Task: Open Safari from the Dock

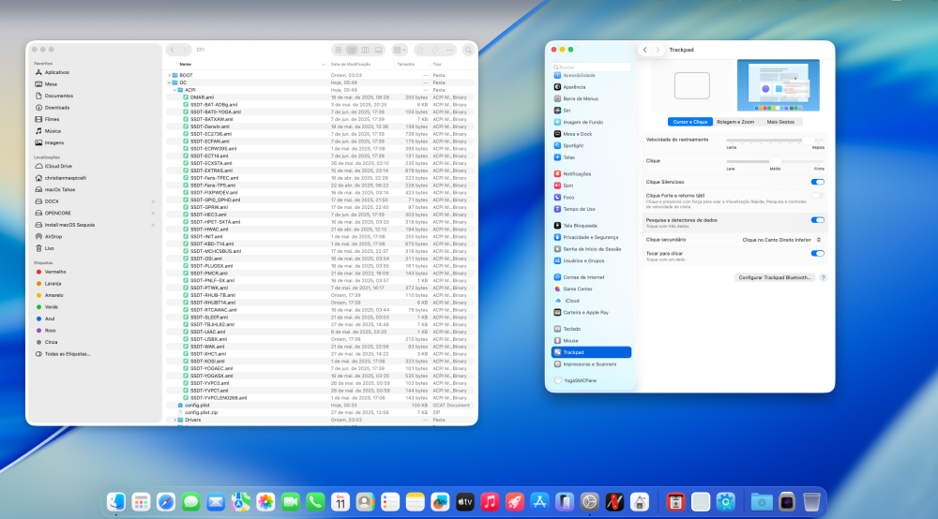Action: [x=166, y=502]
